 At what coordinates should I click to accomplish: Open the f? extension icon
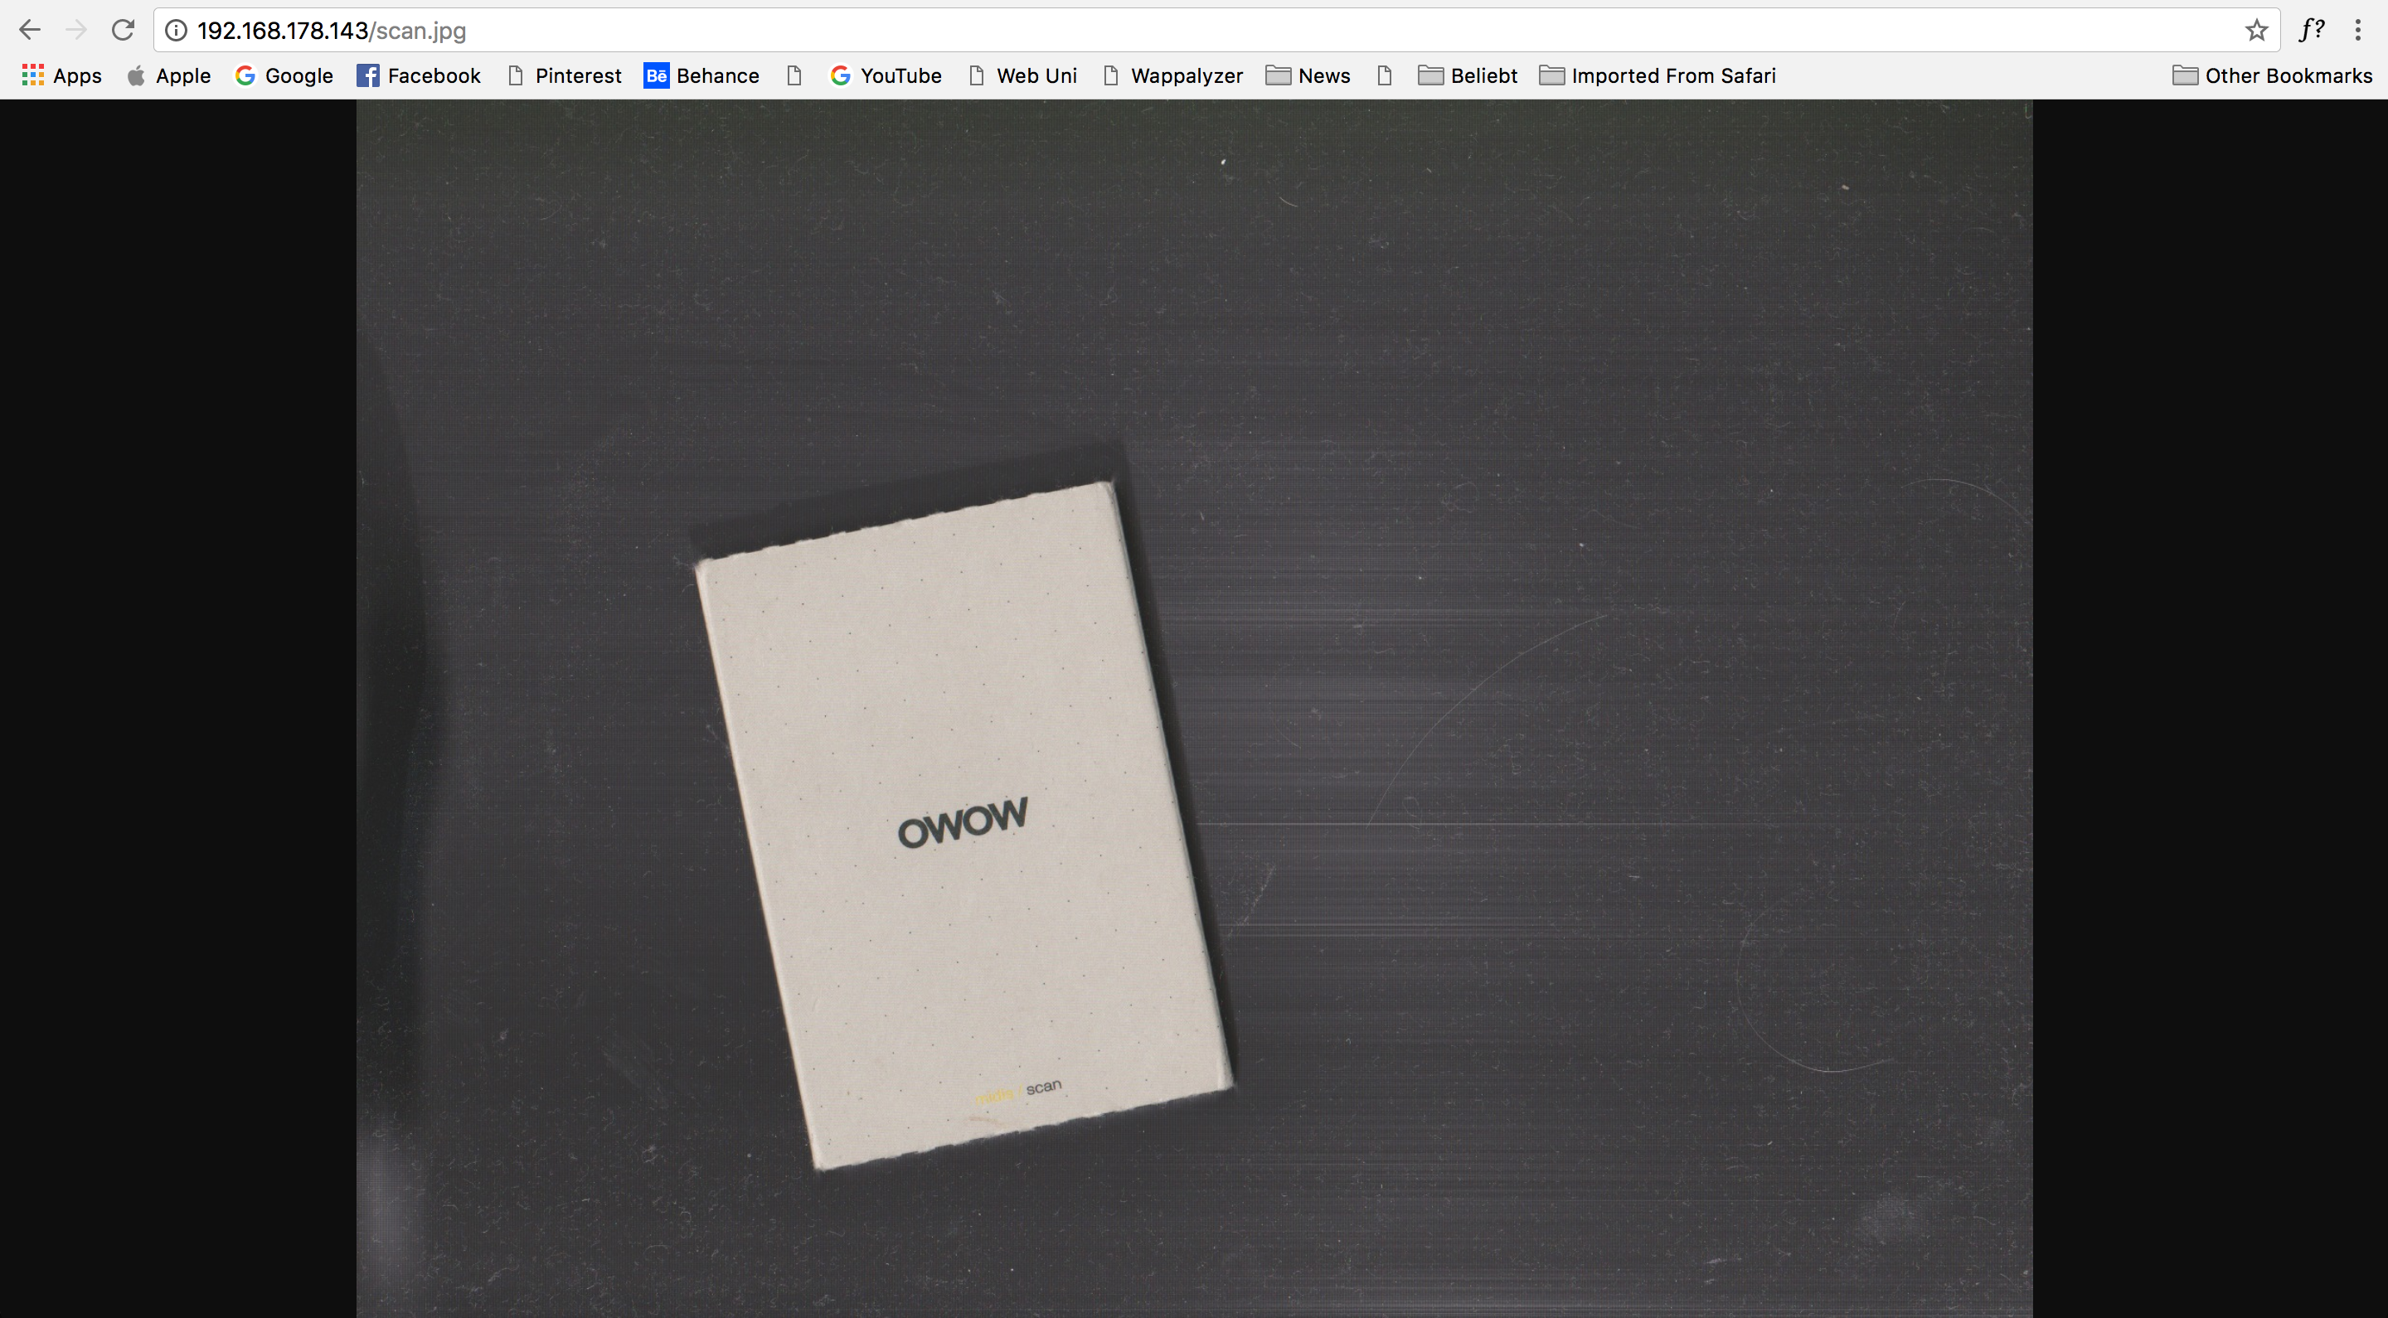coord(2311,31)
